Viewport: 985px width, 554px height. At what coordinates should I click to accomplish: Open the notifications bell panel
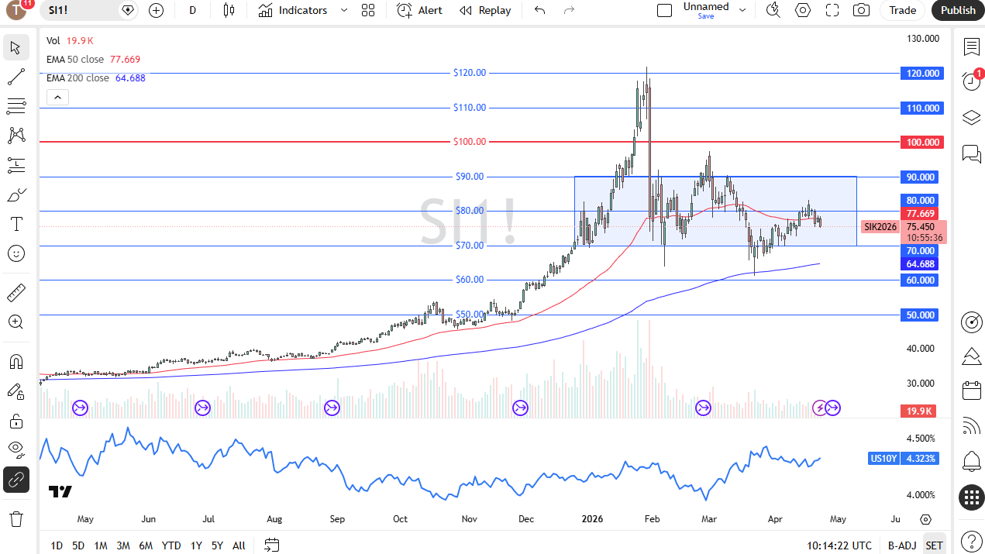971,462
